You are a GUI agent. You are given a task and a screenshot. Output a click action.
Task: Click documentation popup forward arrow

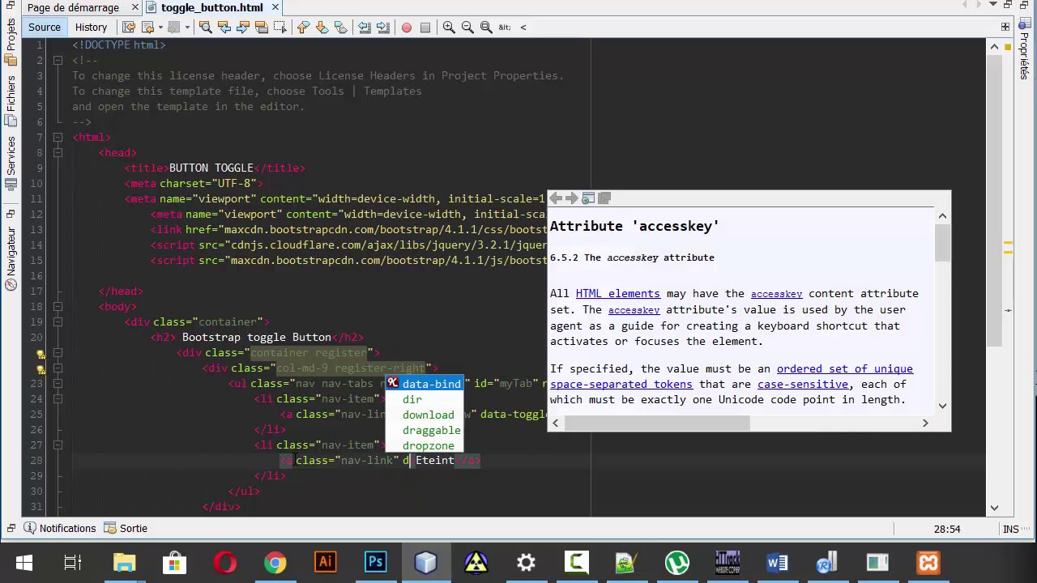pos(572,198)
